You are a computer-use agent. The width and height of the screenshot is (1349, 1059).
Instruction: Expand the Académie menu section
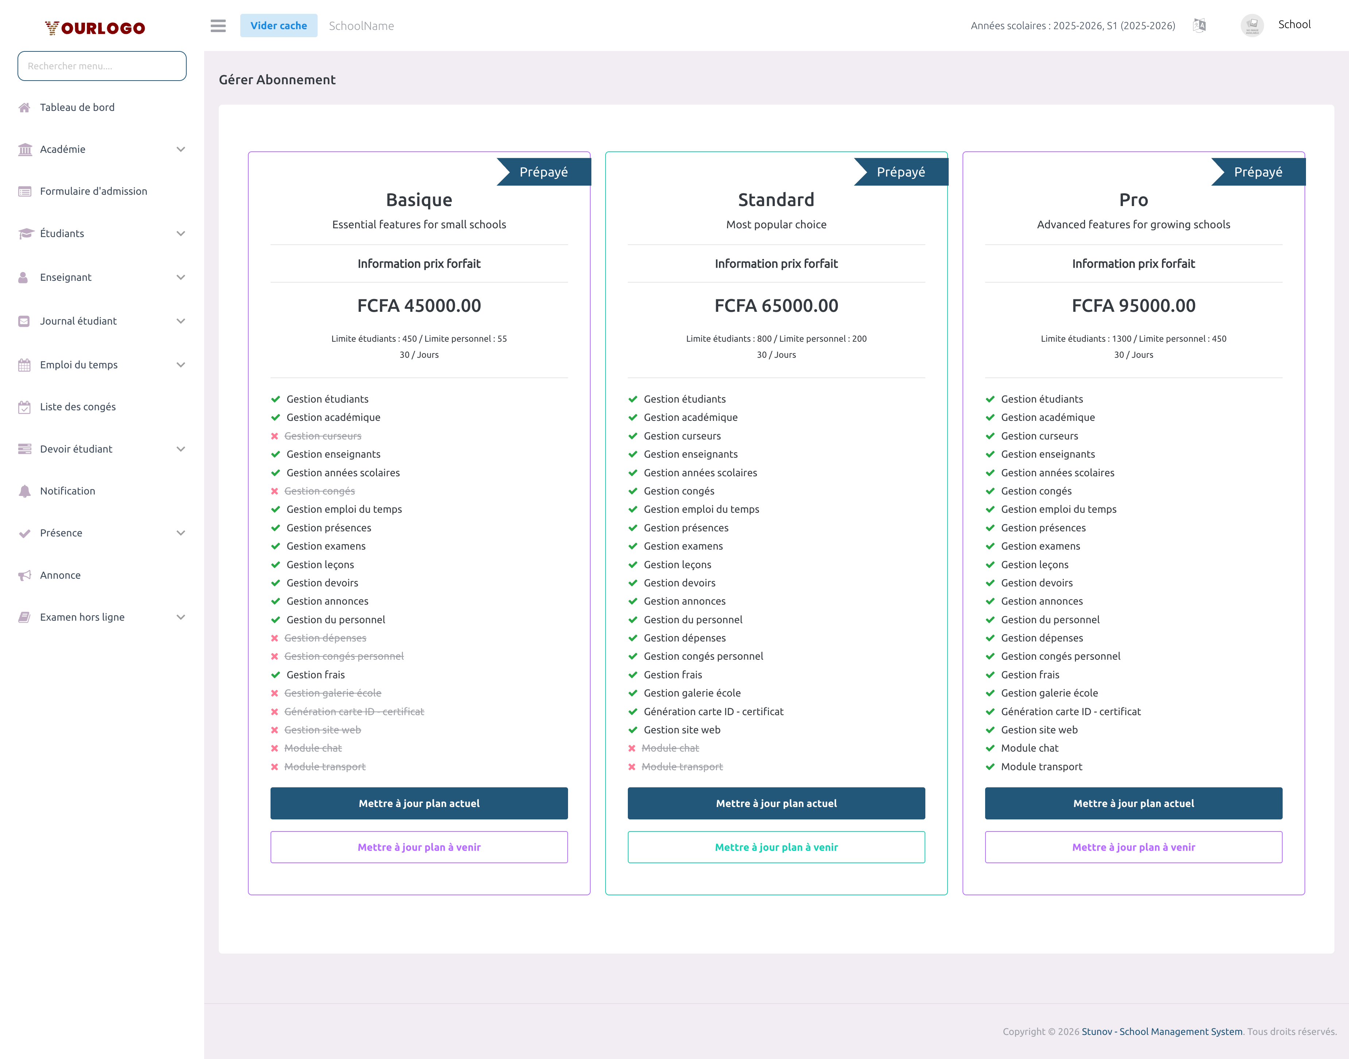pos(181,149)
